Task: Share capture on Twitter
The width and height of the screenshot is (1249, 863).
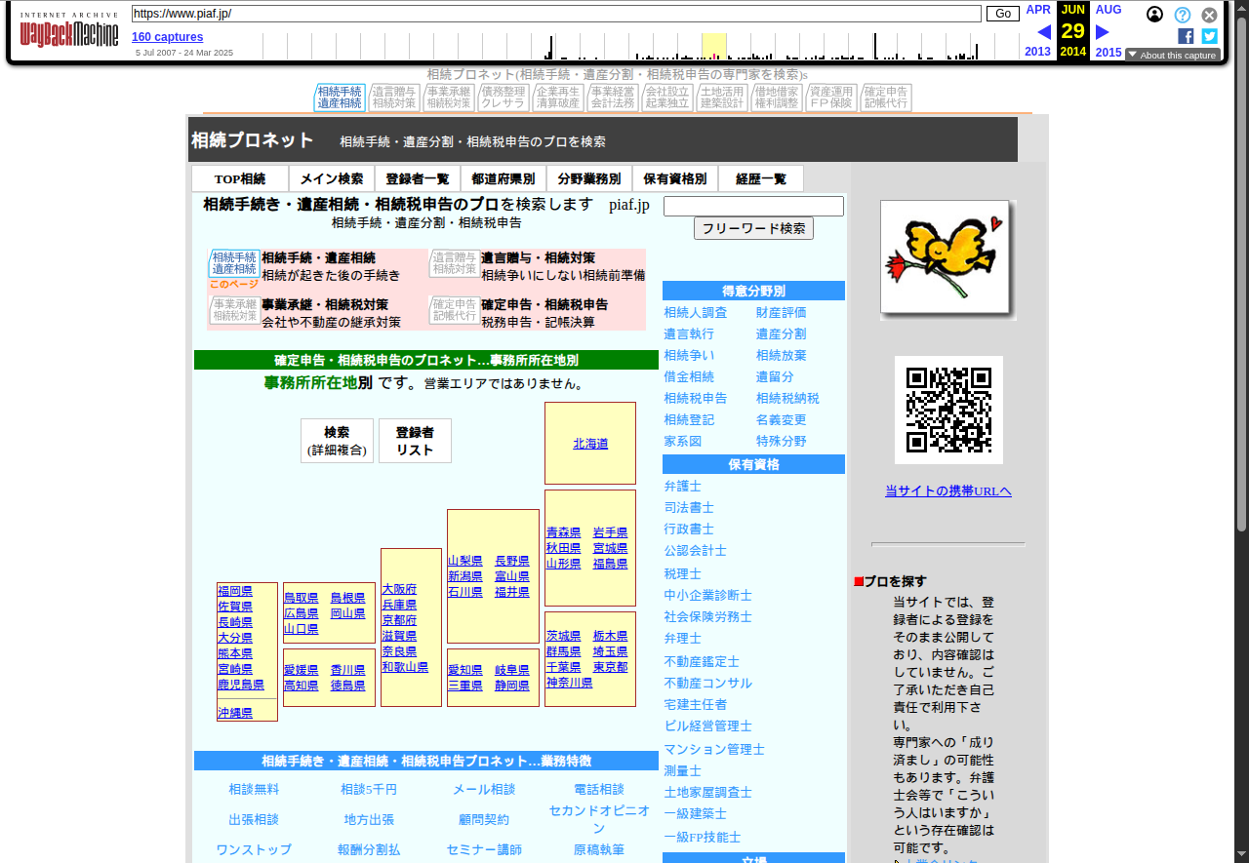Action: coord(1209,36)
